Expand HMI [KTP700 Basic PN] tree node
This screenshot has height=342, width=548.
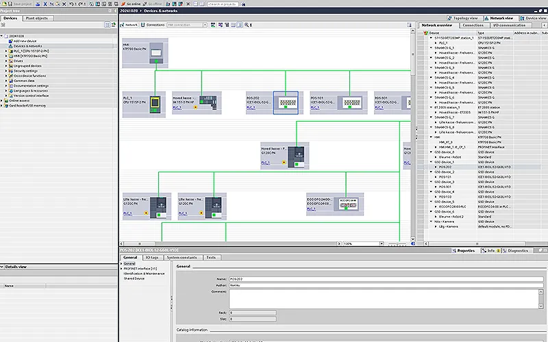[x=6, y=56]
